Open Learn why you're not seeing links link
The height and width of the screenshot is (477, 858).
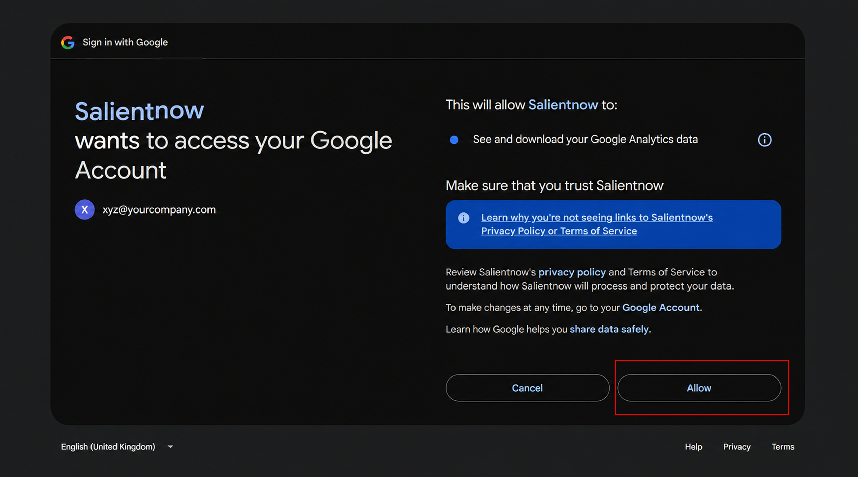tap(596, 224)
